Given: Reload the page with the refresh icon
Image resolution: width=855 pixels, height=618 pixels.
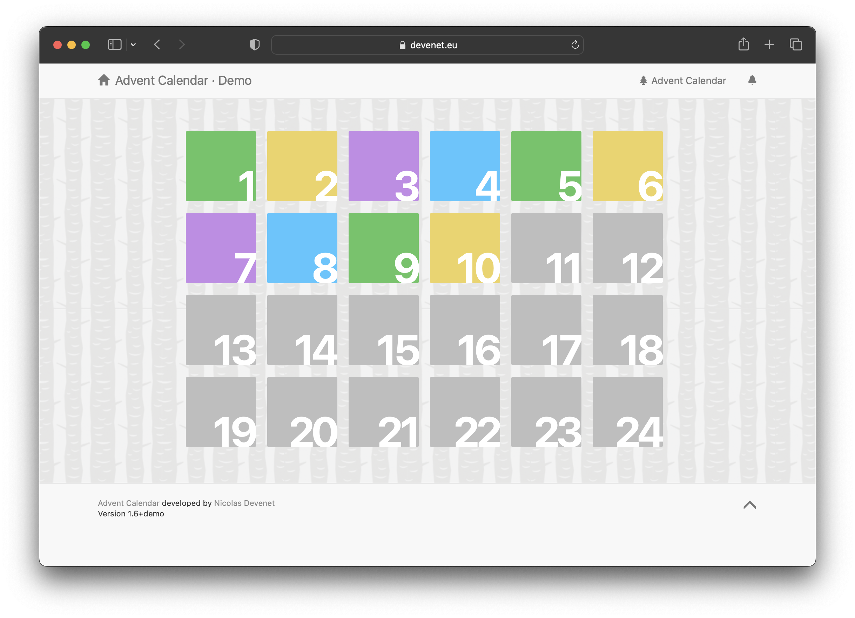Looking at the screenshot, I should coord(574,45).
